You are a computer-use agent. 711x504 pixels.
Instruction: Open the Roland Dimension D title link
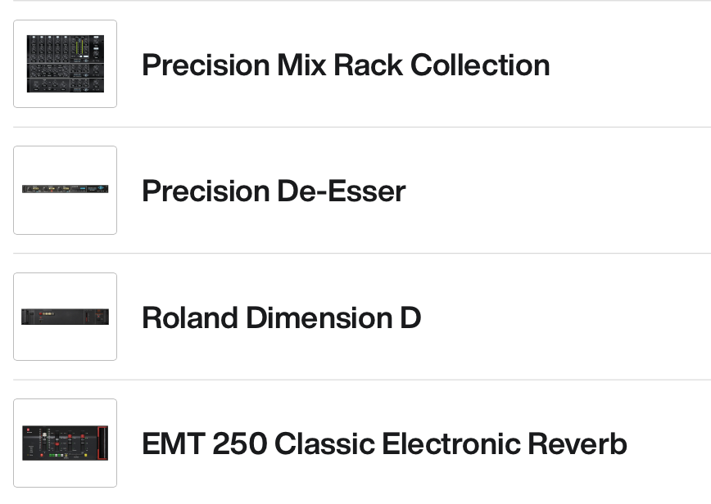281,317
